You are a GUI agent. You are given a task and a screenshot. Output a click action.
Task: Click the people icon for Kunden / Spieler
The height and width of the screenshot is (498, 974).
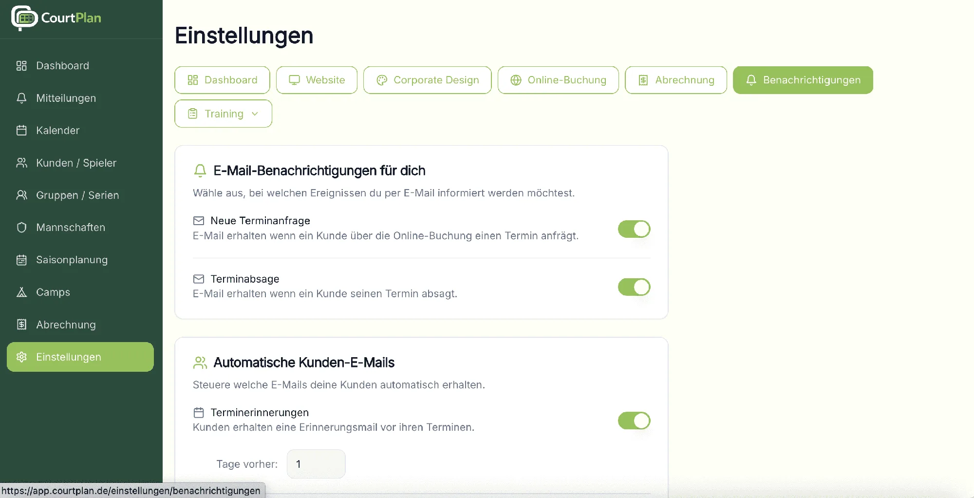tap(21, 163)
